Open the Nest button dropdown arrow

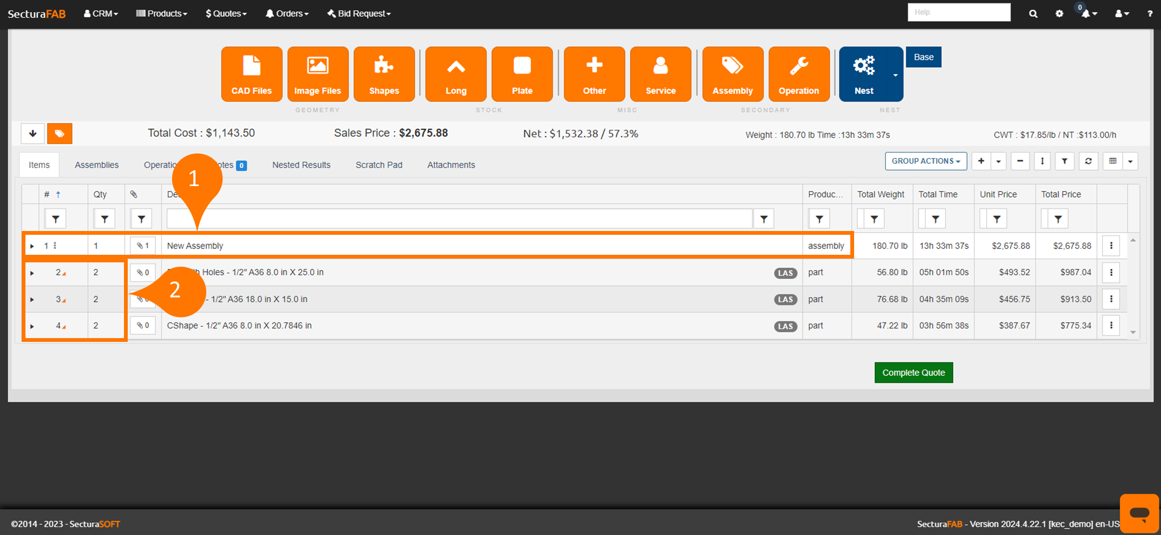895,75
